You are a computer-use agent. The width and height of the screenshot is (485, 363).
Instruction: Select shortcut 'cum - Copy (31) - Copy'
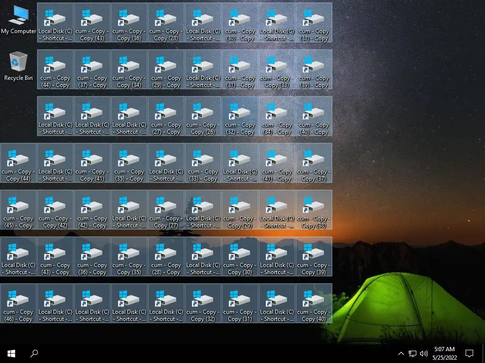[240, 69]
